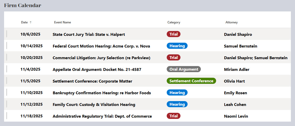Open the Appellate Oral Argument event
This screenshot has height=126, width=295.
[x=97, y=70]
